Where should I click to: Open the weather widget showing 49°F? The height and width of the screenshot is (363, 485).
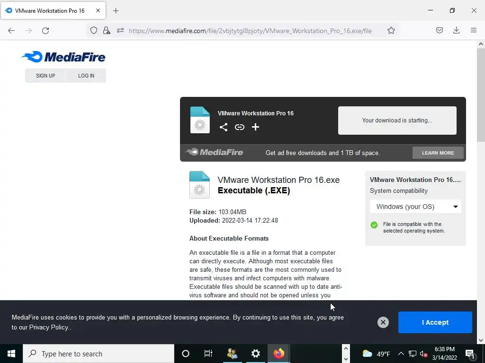click(x=376, y=354)
